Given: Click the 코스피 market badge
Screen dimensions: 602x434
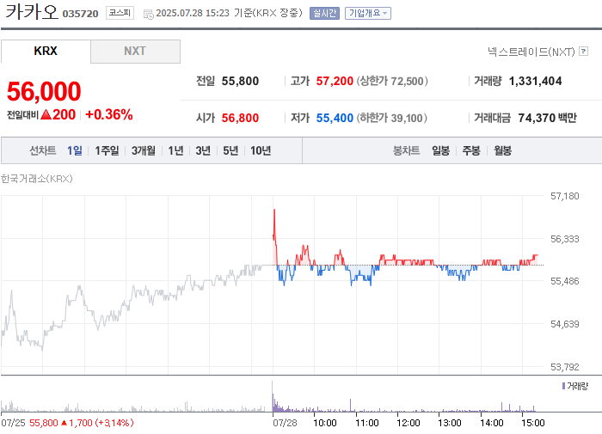Looking at the screenshot, I should click(x=120, y=13).
